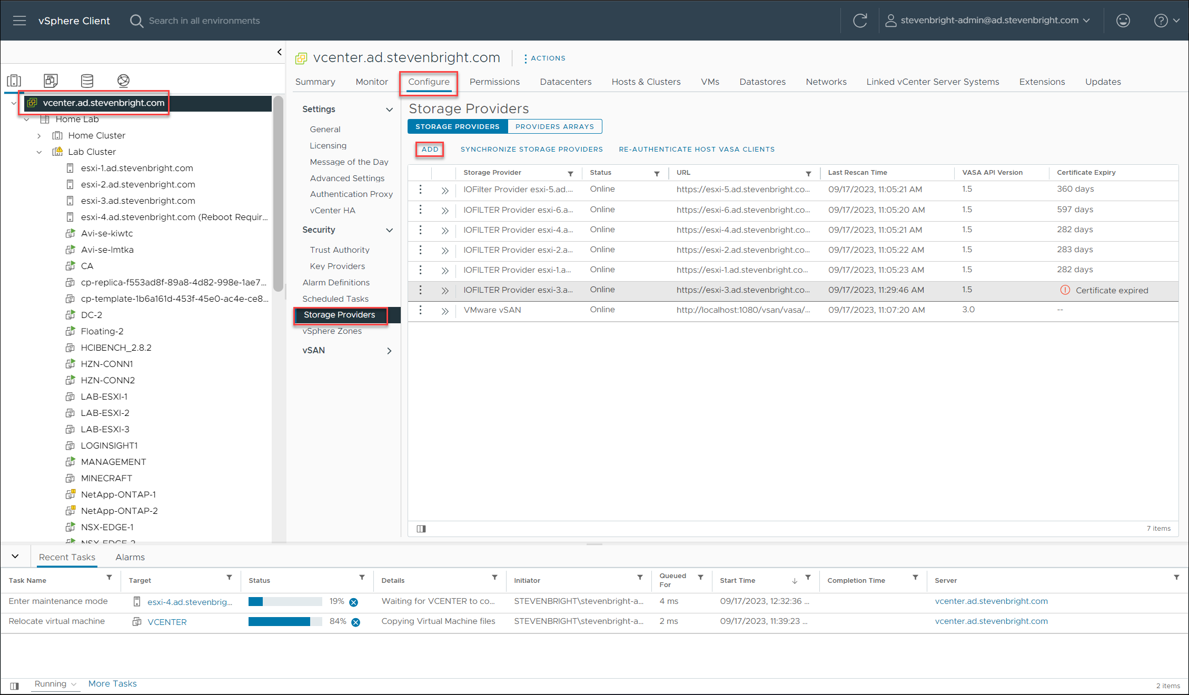The image size is (1189, 695).
Task: Open the More Tasks link
Action: 112,683
